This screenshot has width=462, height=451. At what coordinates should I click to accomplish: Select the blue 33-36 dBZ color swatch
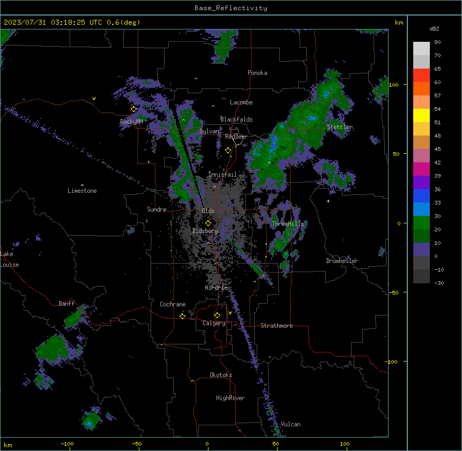(x=421, y=196)
